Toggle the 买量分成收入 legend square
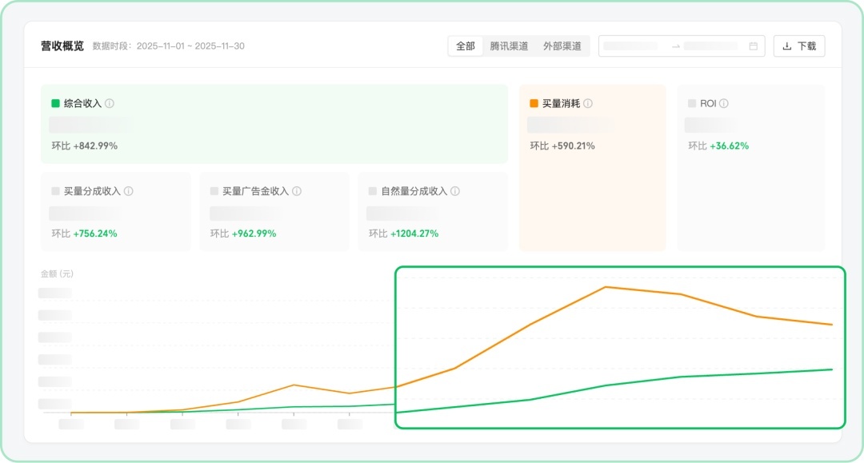Image resolution: width=864 pixels, height=463 pixels. [x=56, y=192]
